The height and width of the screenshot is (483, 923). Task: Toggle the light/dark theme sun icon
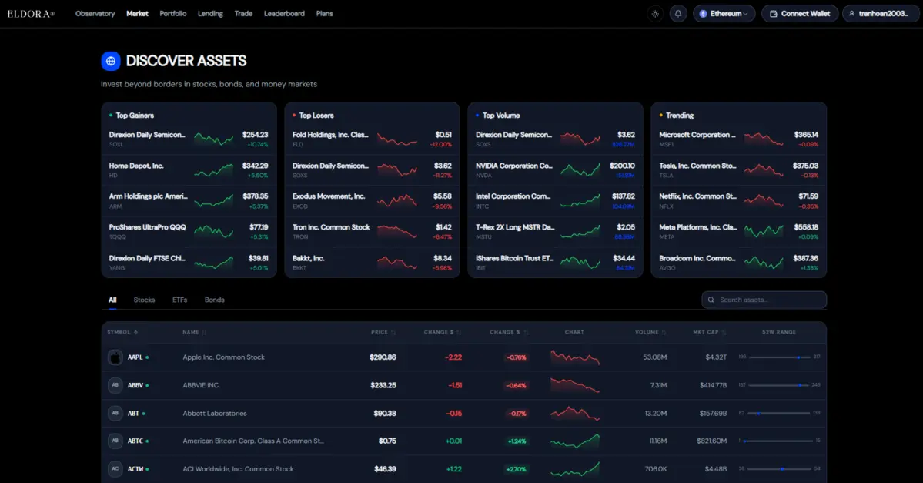click(x=655, y=14)
